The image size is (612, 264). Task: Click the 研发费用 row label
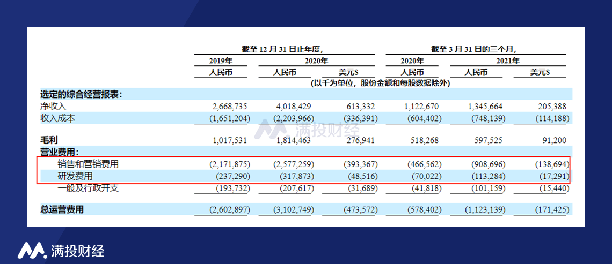74,176
